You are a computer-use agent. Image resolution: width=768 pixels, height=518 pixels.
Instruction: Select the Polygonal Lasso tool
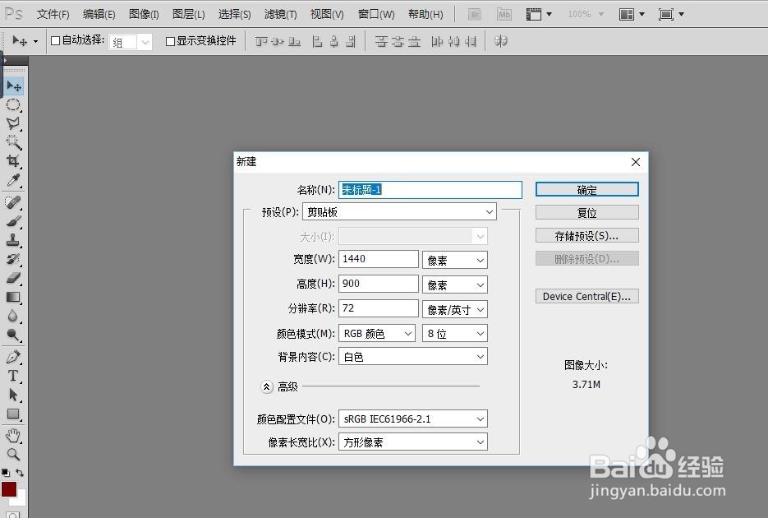[x=13, y=123]
